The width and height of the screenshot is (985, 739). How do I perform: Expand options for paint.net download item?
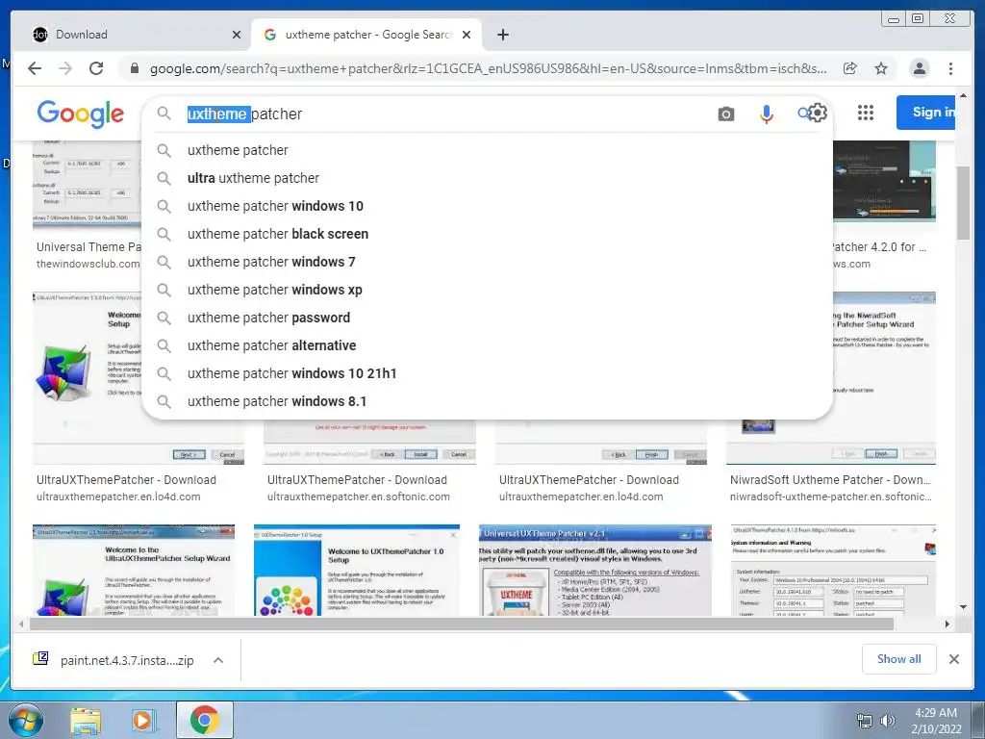218,660
